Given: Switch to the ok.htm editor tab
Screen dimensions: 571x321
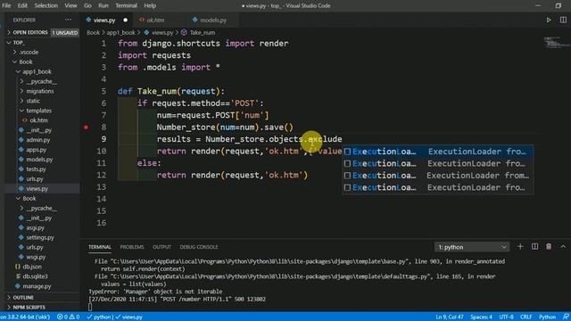Looking at the screenshot, I should (x=155, y=20).
